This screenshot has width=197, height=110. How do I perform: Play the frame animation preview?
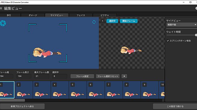[x=124, y=76]
